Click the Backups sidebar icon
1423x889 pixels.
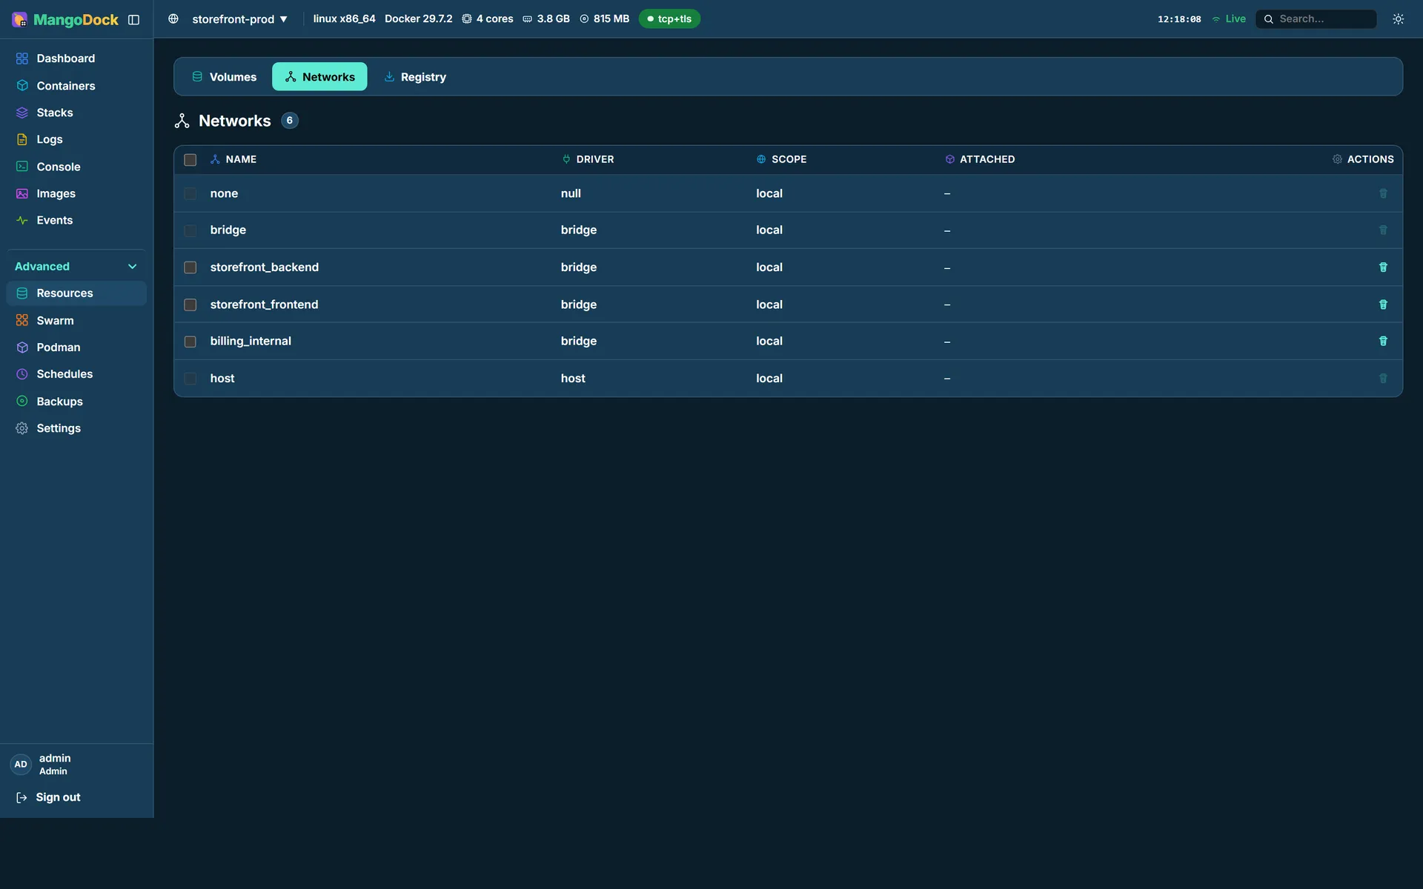coord(22,402)
